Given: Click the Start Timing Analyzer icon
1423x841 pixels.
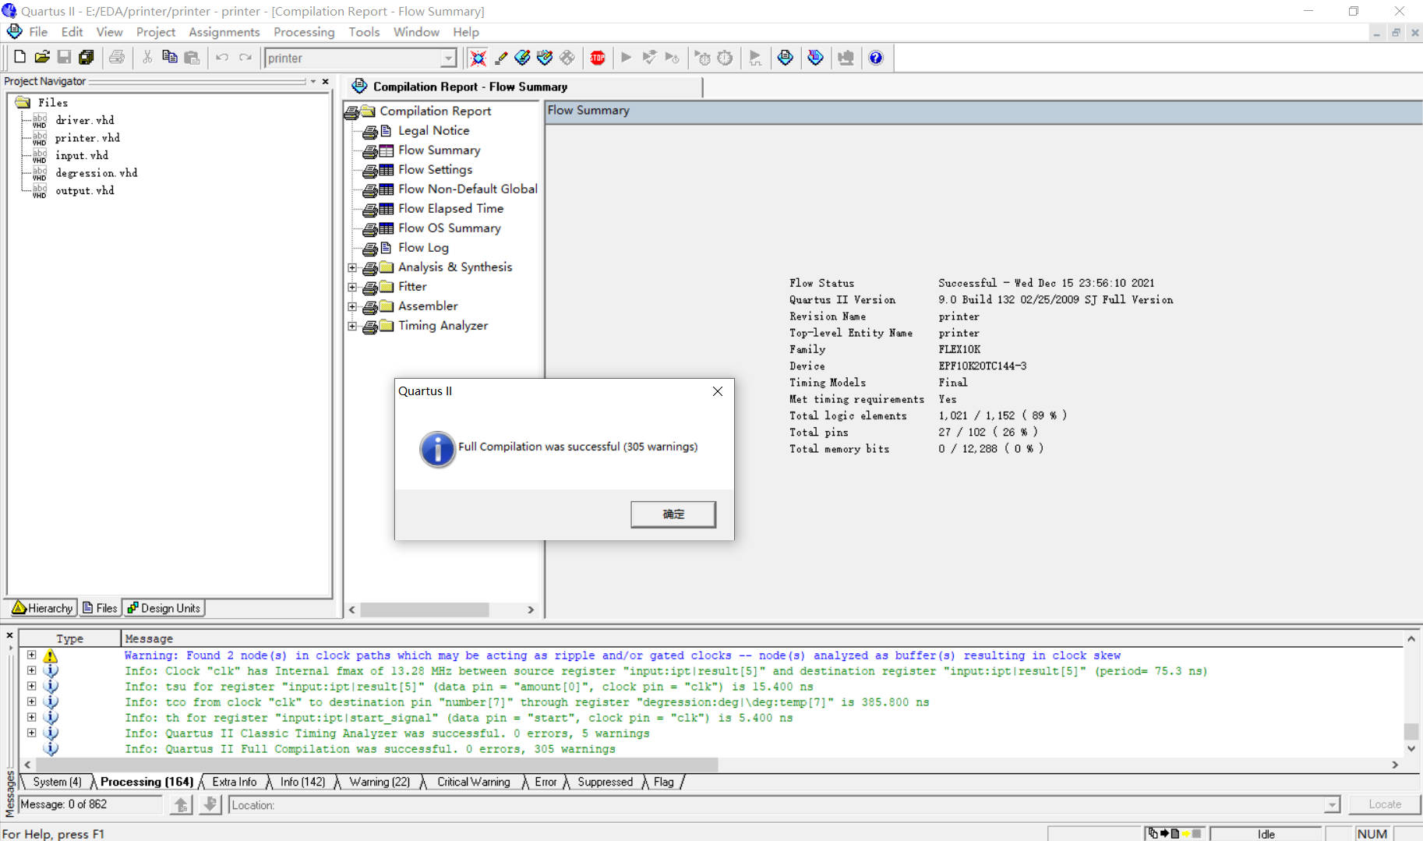Looking at the screenshot, I should pyautogui.click(x=672, y=58).
